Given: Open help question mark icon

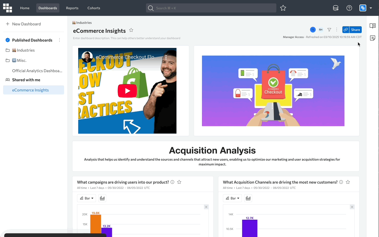Looking at the screenshot, I should pos(349,8).
